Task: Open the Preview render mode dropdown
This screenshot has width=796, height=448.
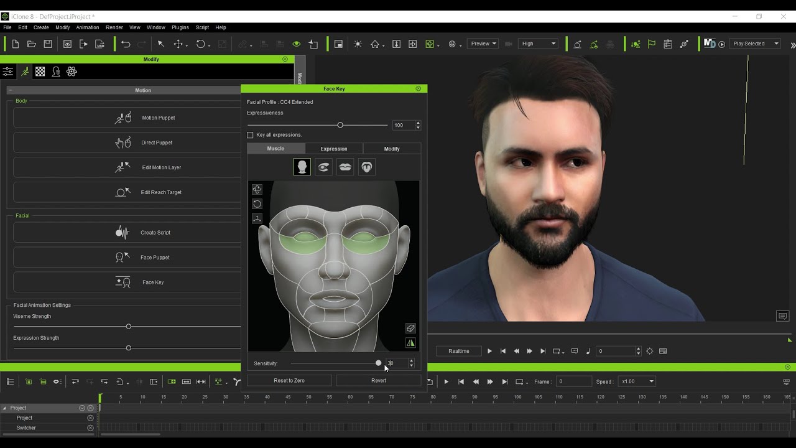Action: [x=483, y=44]
